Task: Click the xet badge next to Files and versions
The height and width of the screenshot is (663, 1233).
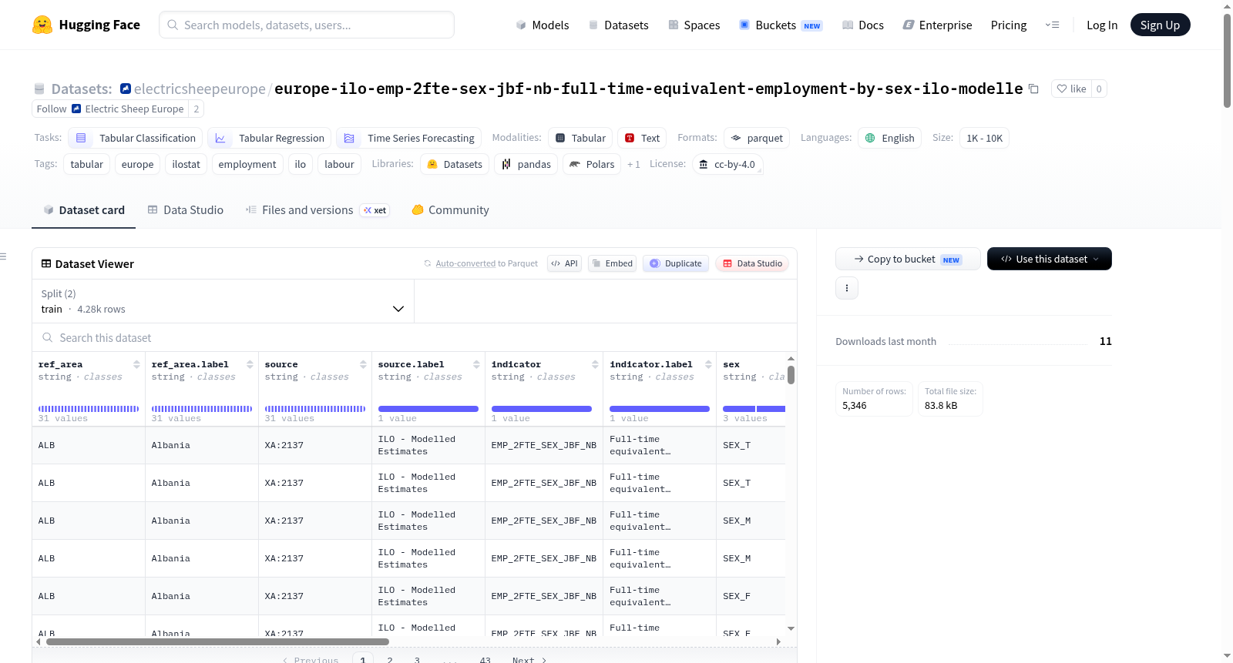Action: tap(375, 210)
